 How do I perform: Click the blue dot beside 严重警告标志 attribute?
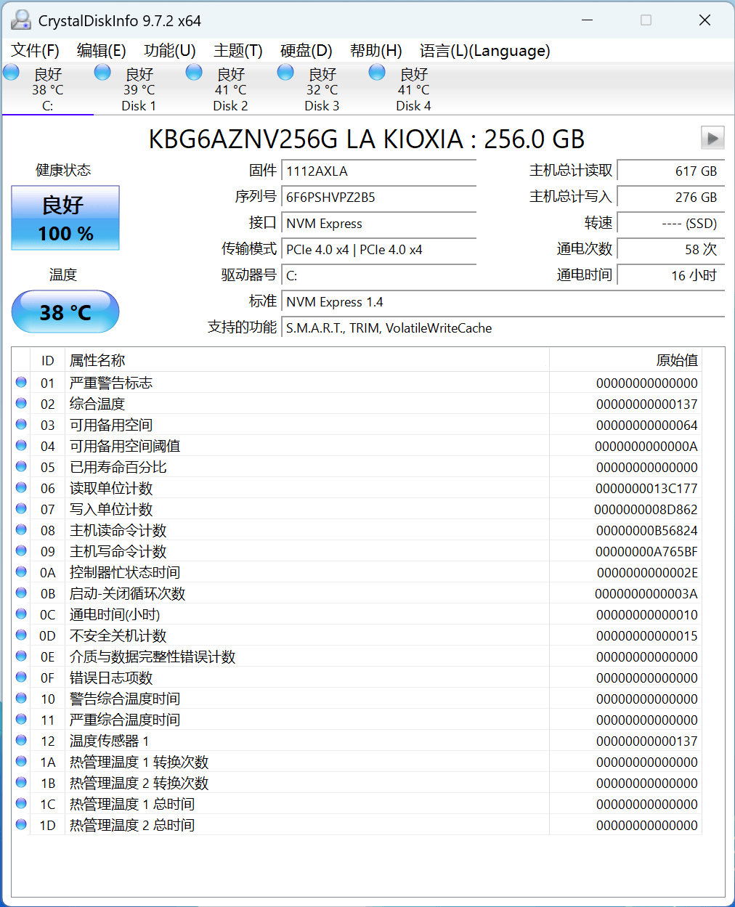tap(20, 383)
